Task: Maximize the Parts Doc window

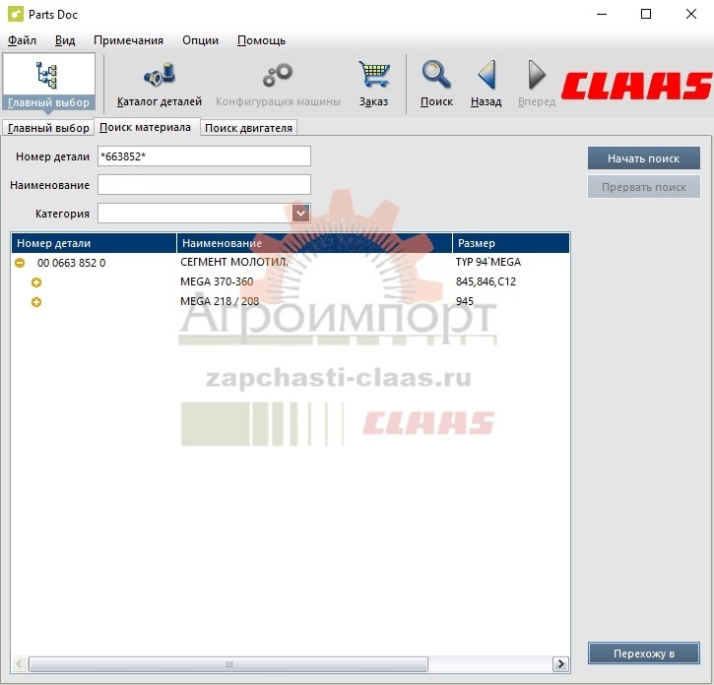Action: (x=646, y=14)
